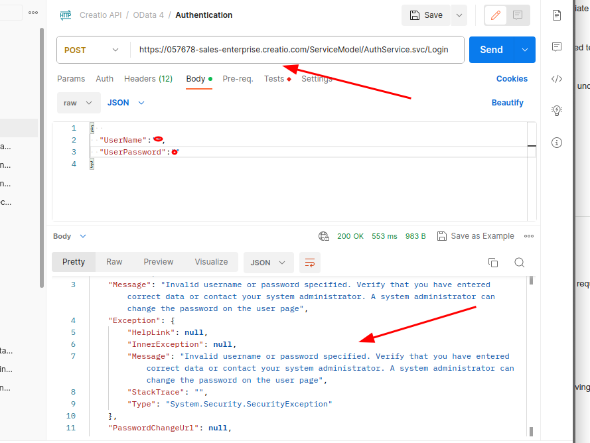Expand the response Body dropdown
The height and width of the screenshot is (443, 590).
tap(70, 236)
